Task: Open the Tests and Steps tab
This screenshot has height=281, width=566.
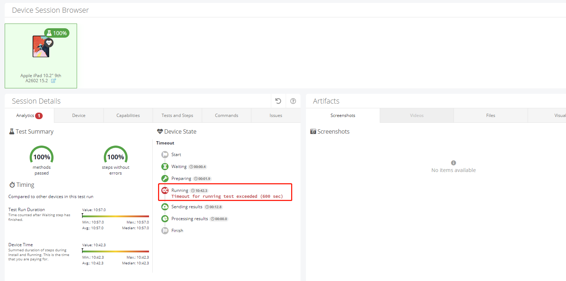Action: (177, 115)
